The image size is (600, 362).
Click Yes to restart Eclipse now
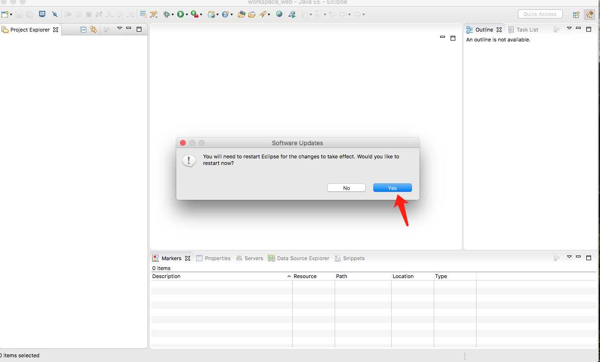pos(393,188)
